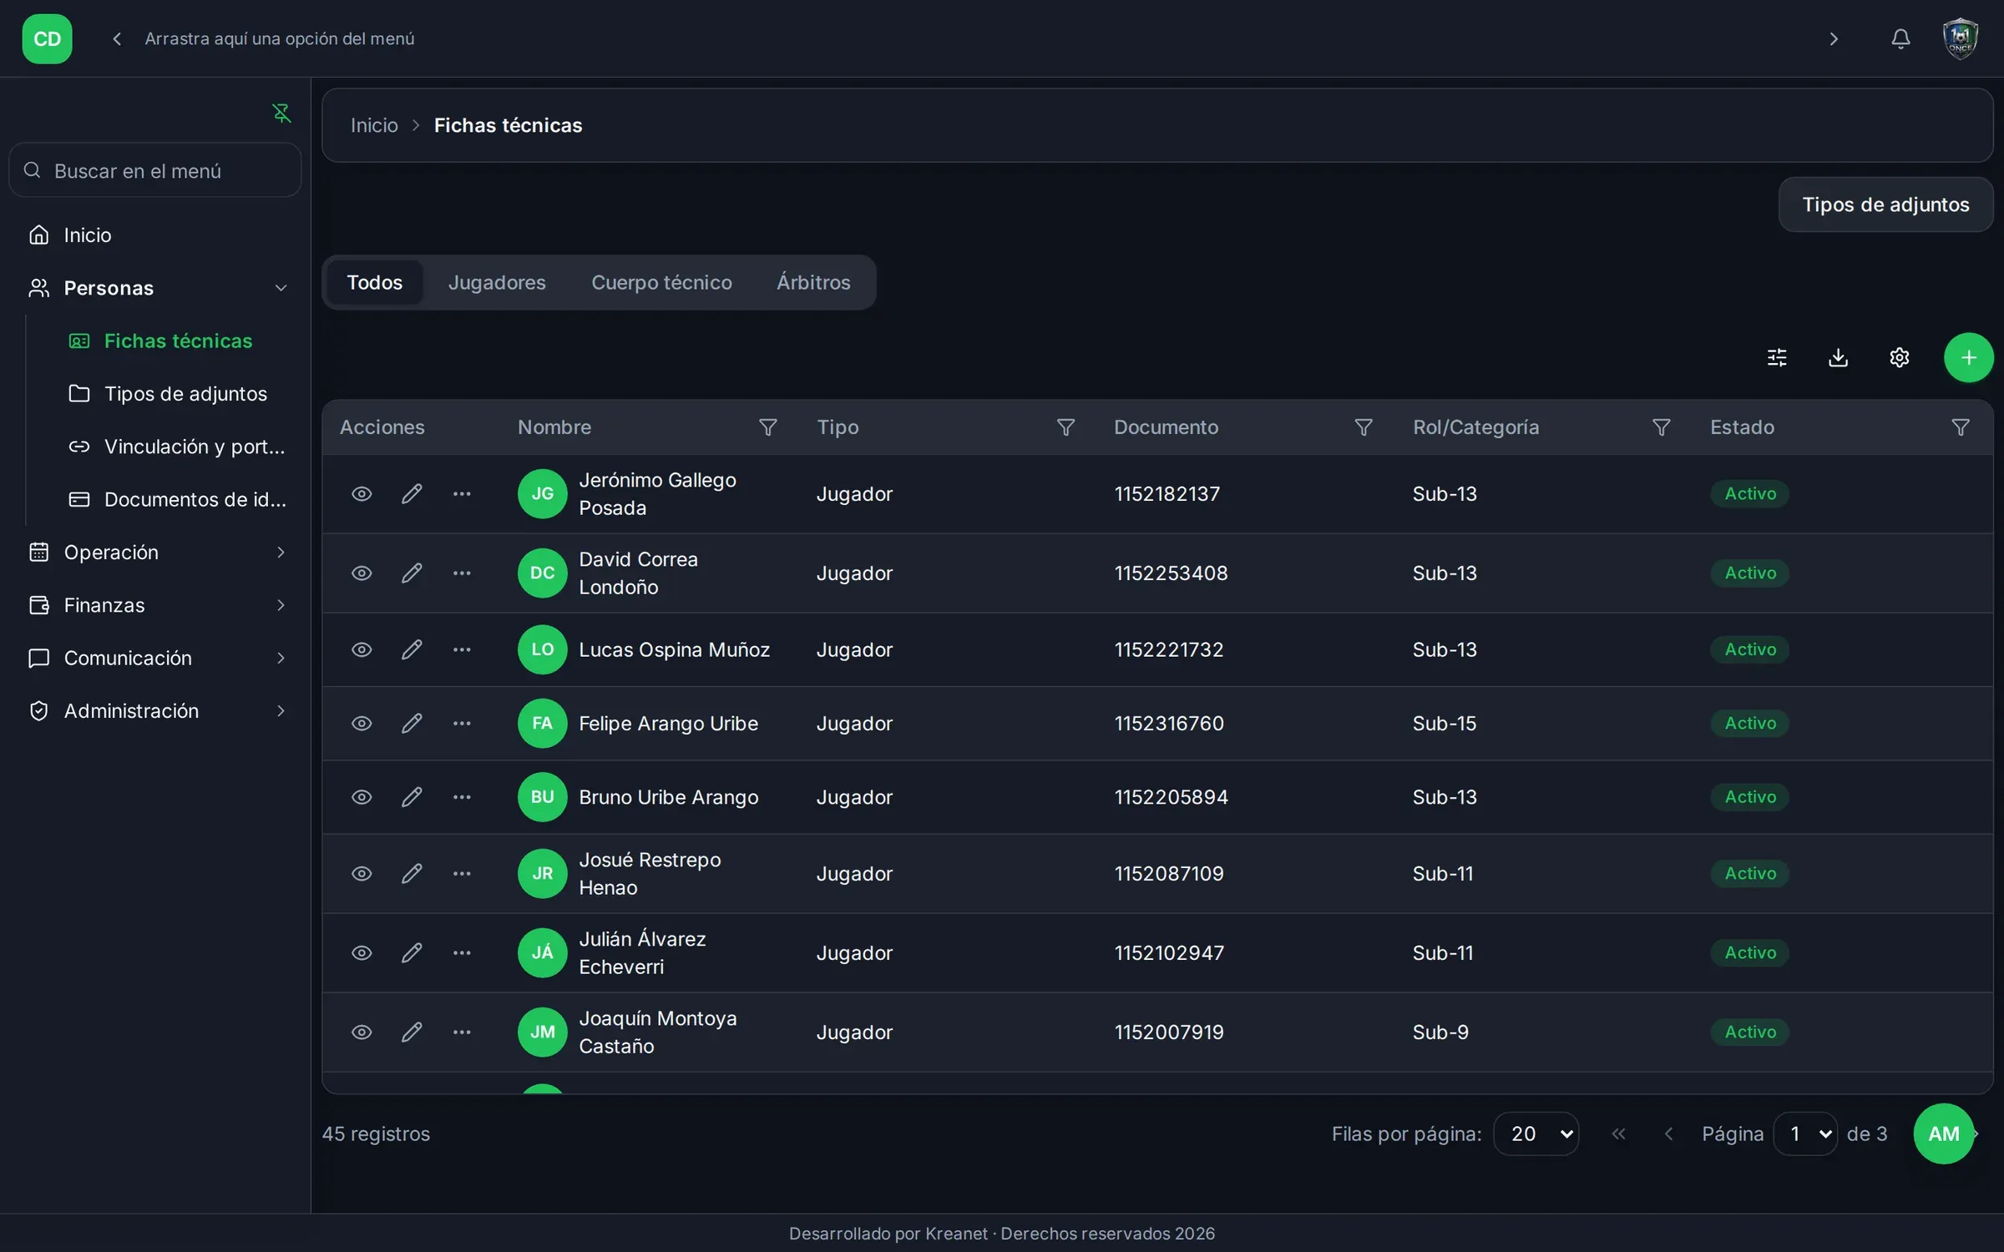This screenshot has width=2004, height=1252.
Task: Open the rows per page dropdown
Action: (1536, 1134)
